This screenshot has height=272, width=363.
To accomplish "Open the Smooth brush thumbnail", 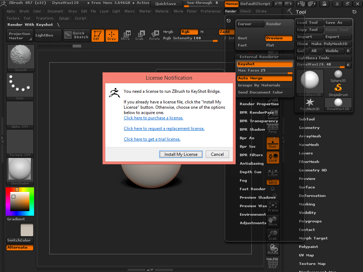I will click(x=21, y=58).
